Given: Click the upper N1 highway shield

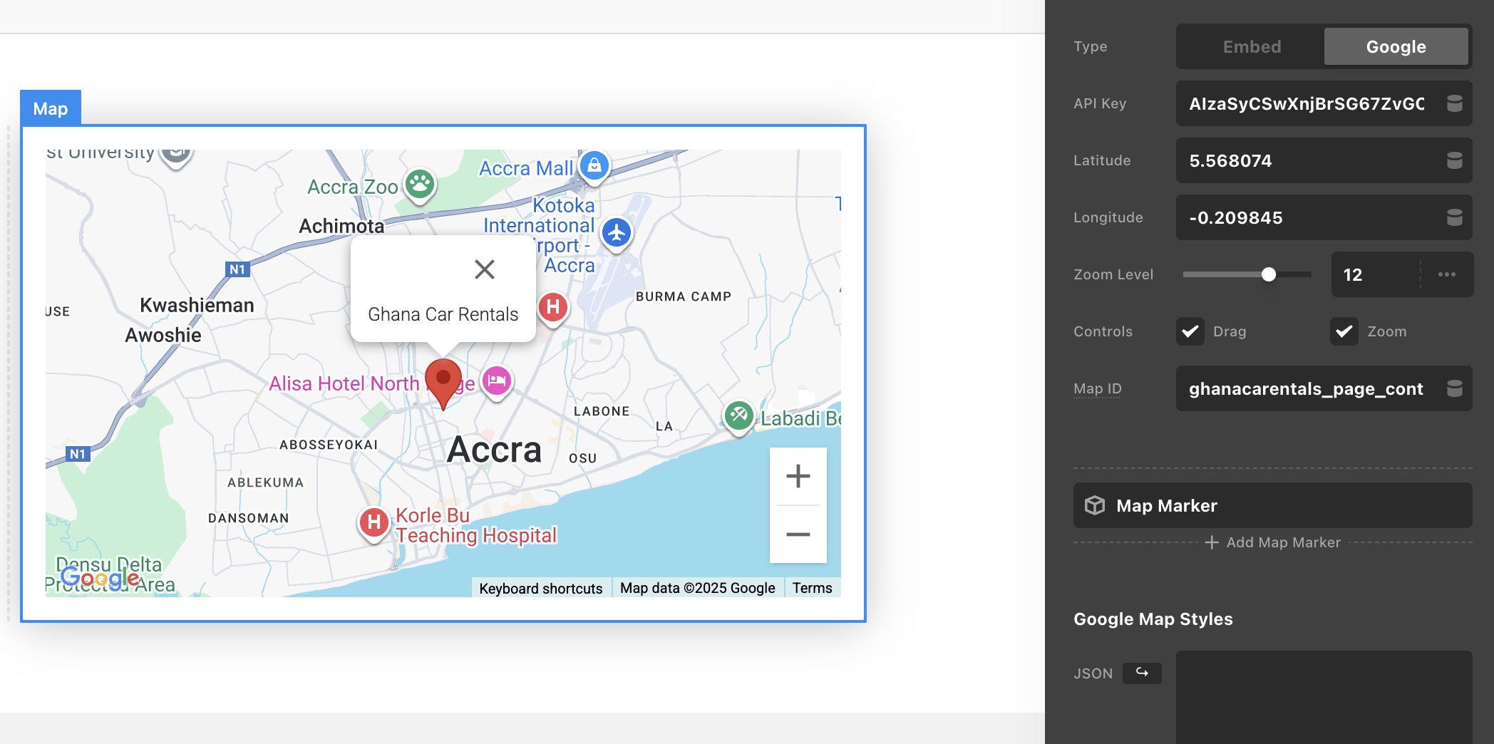Looking at the screenshot, I should tap(237, 269).
